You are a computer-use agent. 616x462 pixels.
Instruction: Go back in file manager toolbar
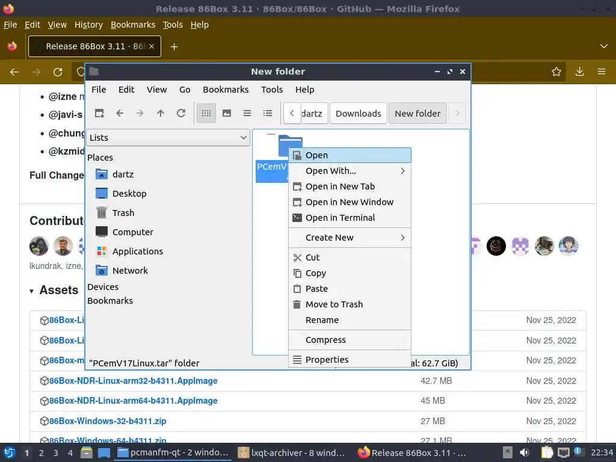click(x=120, y=113)
